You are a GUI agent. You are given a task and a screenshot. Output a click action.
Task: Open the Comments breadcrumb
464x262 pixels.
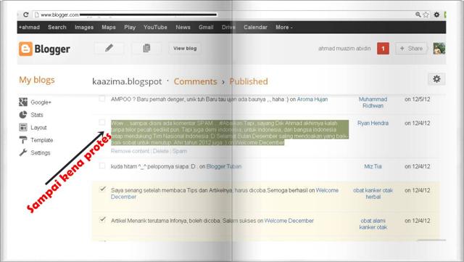coord(195,81)
